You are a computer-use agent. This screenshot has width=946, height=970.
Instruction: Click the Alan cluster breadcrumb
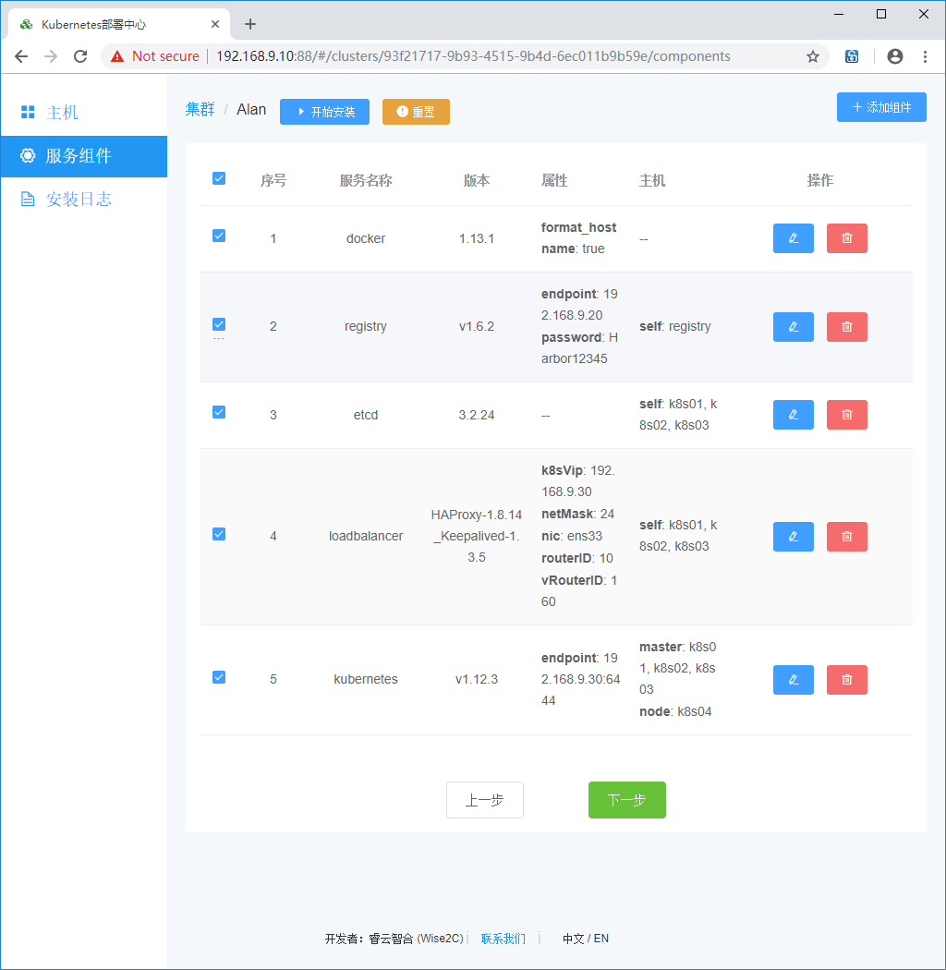click(251, 110)
